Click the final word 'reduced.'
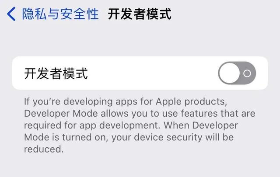This screenshot has height=177, width=280. point(44,149)
